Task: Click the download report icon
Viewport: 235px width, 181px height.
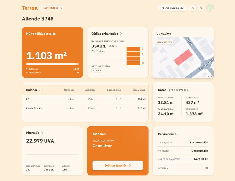Action: [x=192, y=8]
